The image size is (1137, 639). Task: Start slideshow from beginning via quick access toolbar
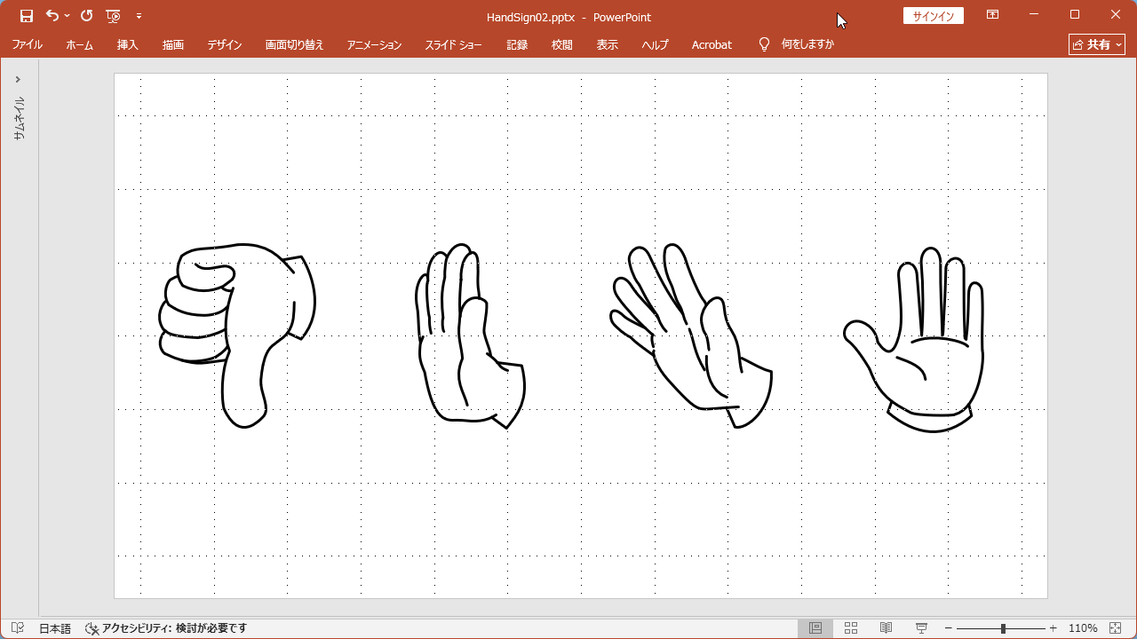pos(114,15)
